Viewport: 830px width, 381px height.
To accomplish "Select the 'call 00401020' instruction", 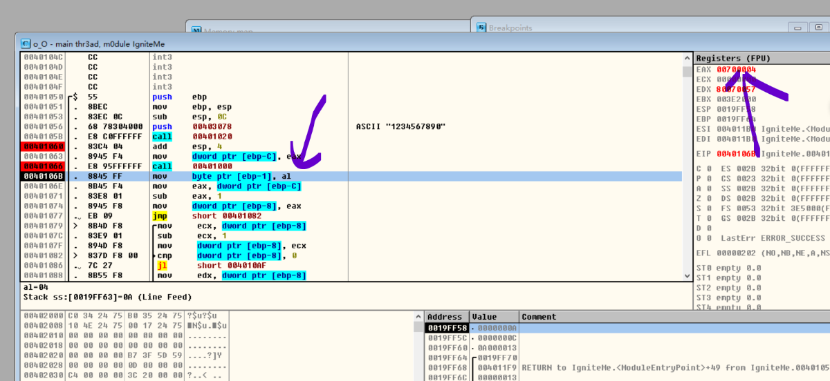I will [x=194, y=137].
